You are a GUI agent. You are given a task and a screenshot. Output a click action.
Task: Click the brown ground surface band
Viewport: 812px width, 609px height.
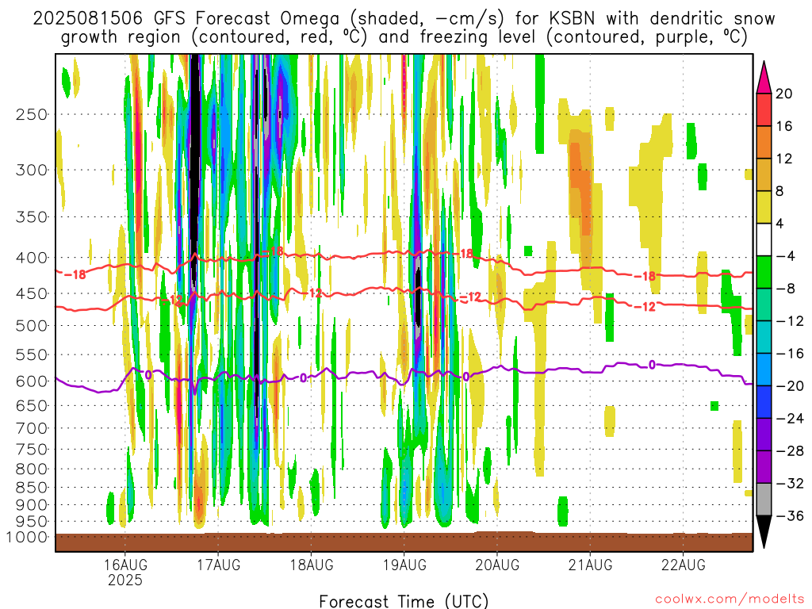pyautogui.click(x=404, y=542)
